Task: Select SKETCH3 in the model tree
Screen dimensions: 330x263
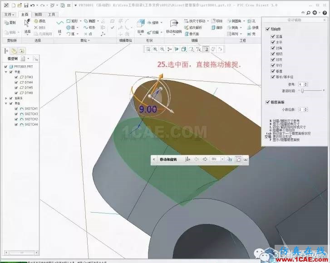Action: (x=31, y=114)
